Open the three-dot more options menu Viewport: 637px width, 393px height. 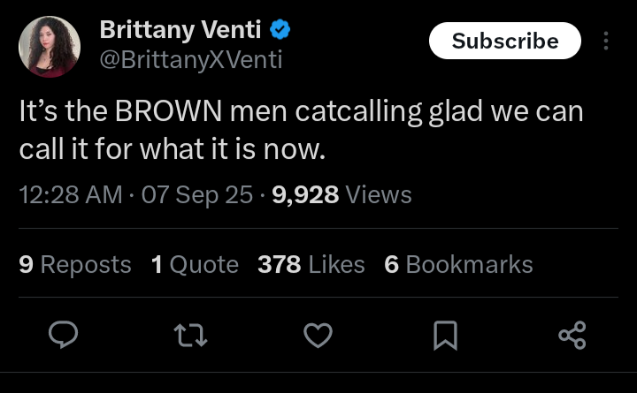(606, 42)
